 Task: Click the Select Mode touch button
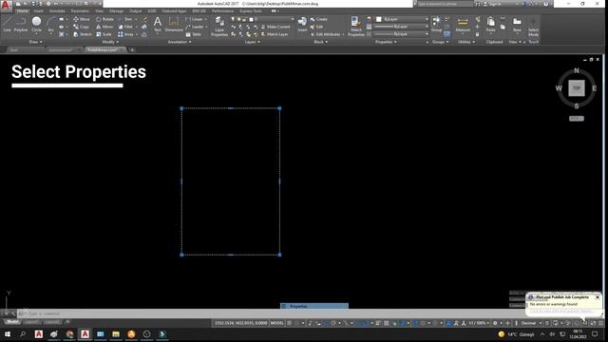533,27
